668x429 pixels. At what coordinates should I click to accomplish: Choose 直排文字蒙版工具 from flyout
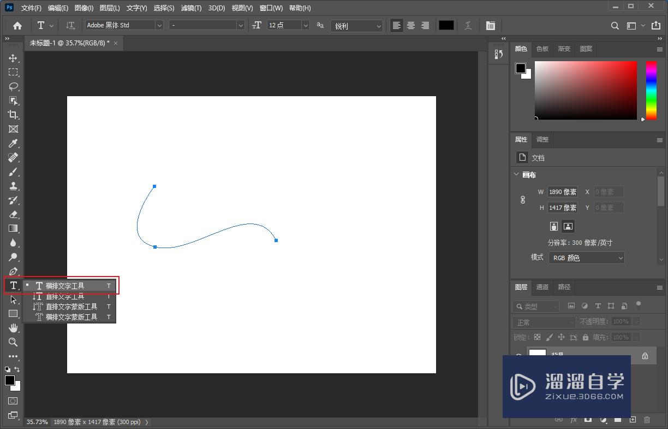[69, 307]
